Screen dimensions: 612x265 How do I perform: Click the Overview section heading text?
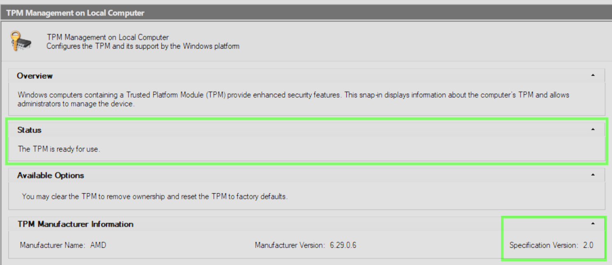[35, 76]
